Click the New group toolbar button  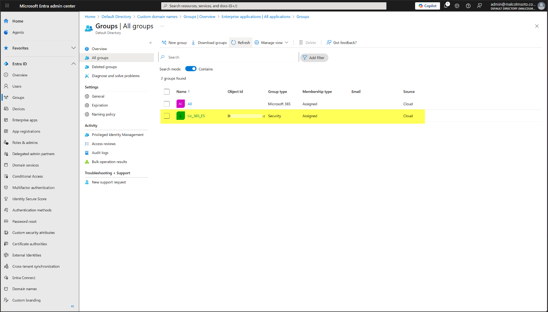(174, 42)
